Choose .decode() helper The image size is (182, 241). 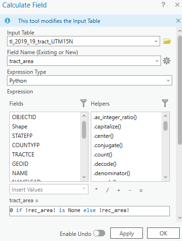tap(105, 164)
